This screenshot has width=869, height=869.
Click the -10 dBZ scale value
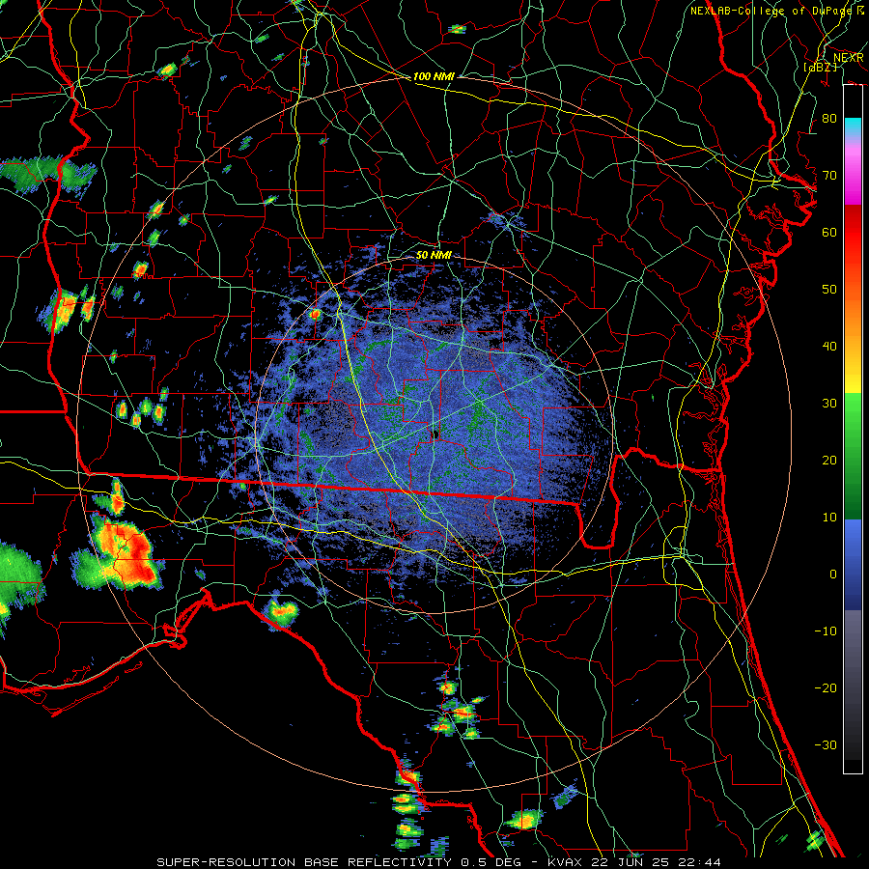click(x=826, y=631)
